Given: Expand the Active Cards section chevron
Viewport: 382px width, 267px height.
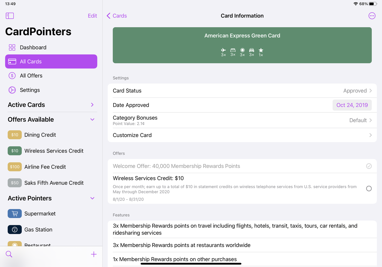Looking at the screenshot, I should pyautogui.click(x=92, y=105).
